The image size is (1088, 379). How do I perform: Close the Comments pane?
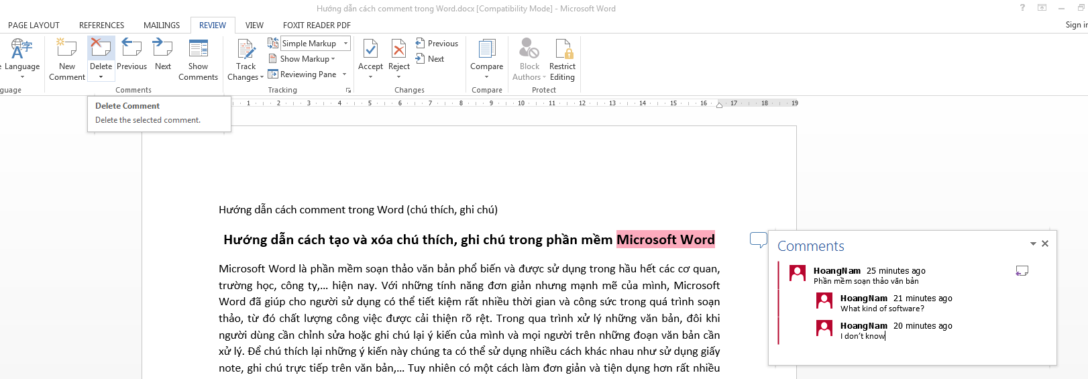coord(1045,243)
